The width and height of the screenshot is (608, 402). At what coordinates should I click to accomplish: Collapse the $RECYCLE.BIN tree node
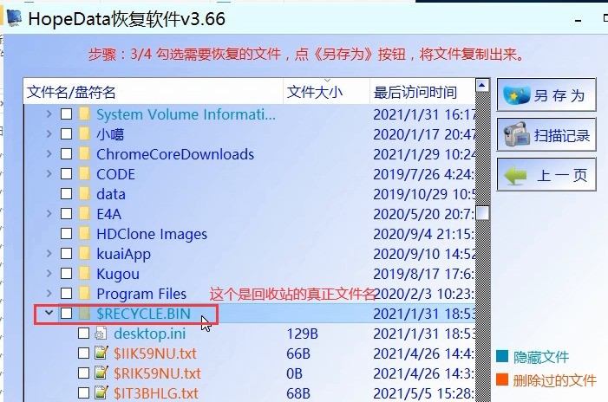click(x=49, y=314)
